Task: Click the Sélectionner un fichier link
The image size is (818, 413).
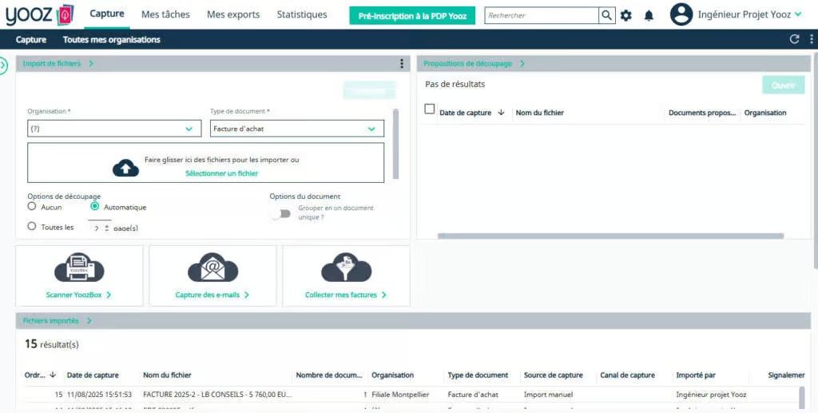Action: [221, 173]
